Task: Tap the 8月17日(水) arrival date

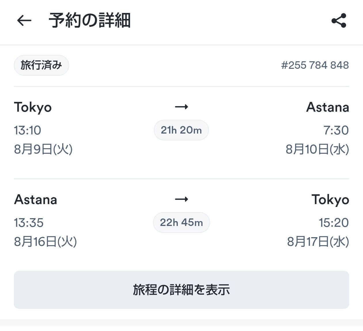Action: click(318, 242)
